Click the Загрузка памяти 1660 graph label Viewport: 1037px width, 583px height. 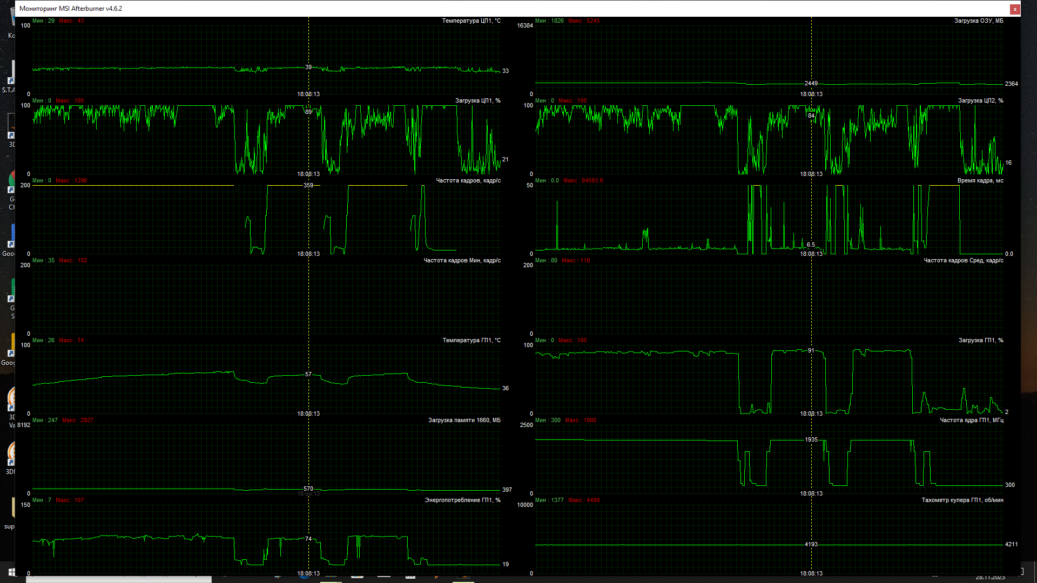(x=464, y=421)
